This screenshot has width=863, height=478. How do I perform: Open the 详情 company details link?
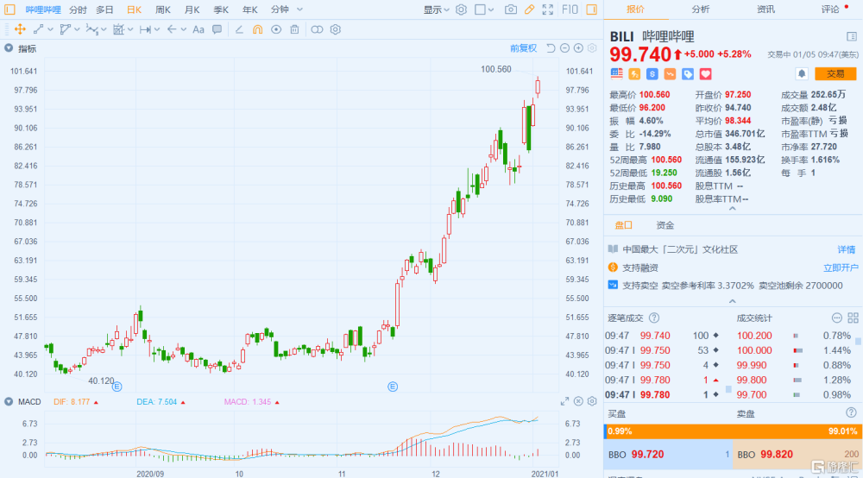pos(847,249)
